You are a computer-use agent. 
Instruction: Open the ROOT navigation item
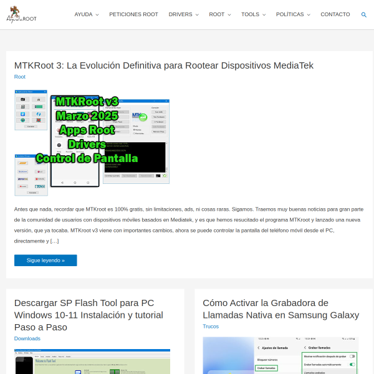(216, 14)
